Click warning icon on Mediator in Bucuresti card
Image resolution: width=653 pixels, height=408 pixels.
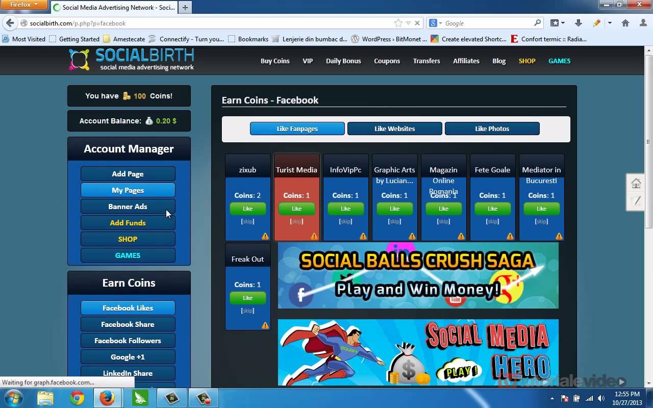559,236
